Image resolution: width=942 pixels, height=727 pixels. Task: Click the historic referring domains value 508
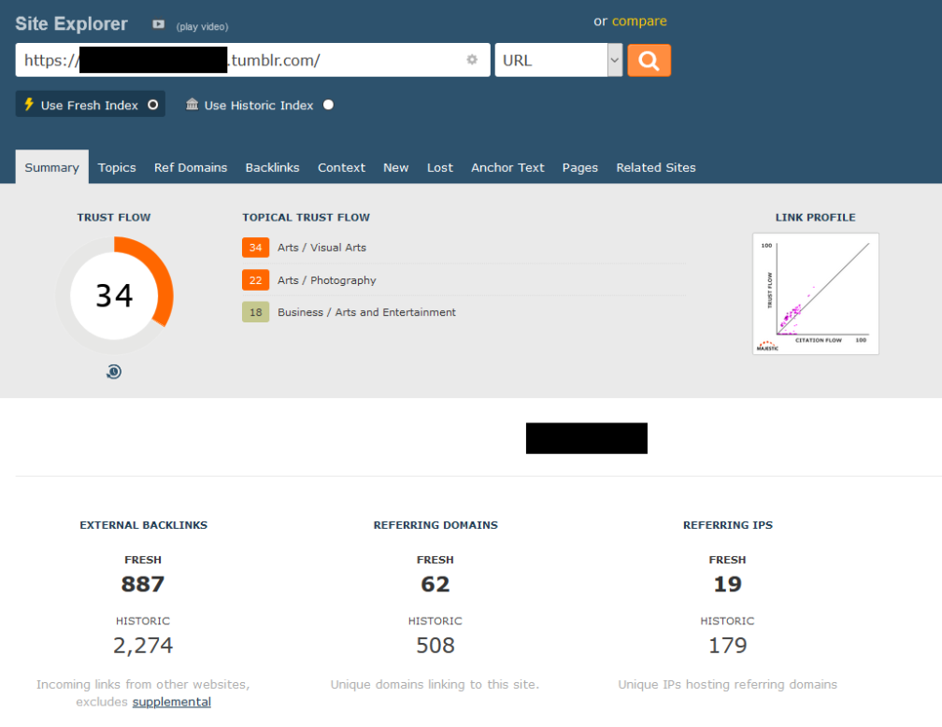(x=435, y=646)
